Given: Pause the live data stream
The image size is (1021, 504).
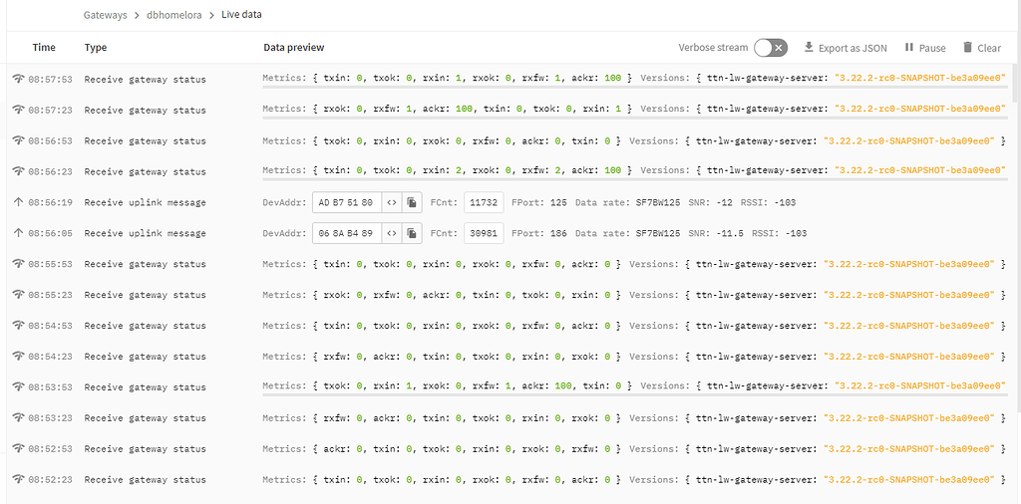Looking at the screenshot, I should pyautogui.click(x=924, y=48).
